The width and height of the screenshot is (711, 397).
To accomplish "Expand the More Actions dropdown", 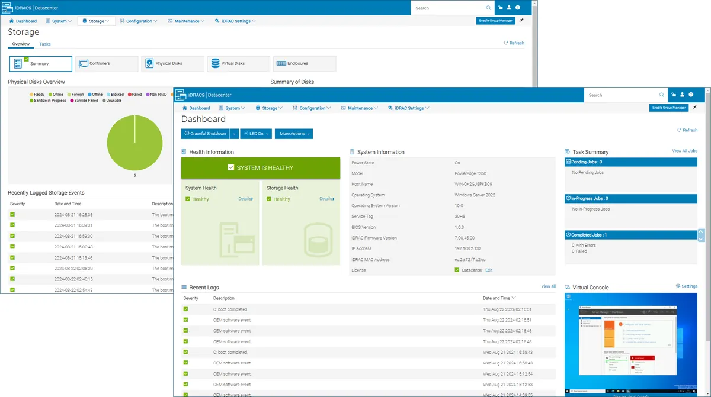I will click(x=294, y=134).
